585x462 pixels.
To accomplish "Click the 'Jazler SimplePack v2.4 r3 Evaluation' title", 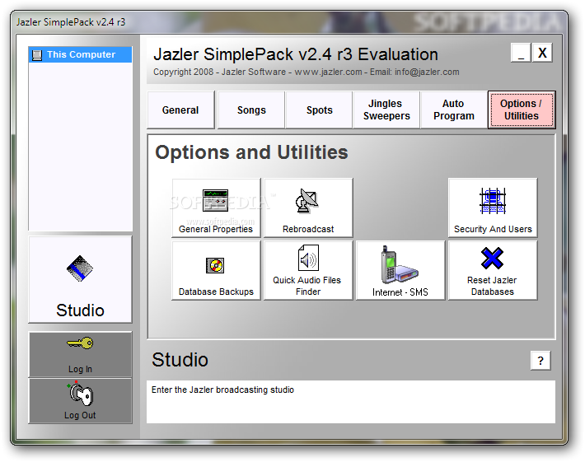I will [x=296, y=54].
